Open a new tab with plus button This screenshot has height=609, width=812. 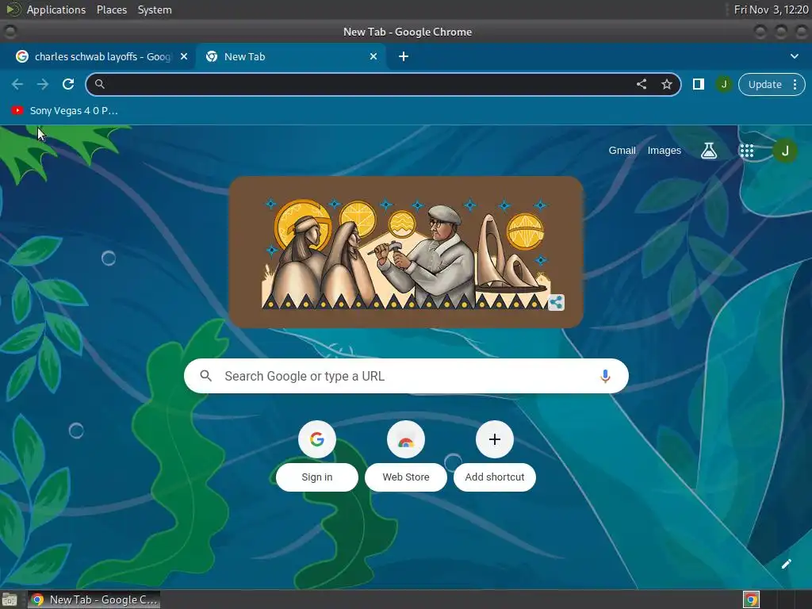404,56
